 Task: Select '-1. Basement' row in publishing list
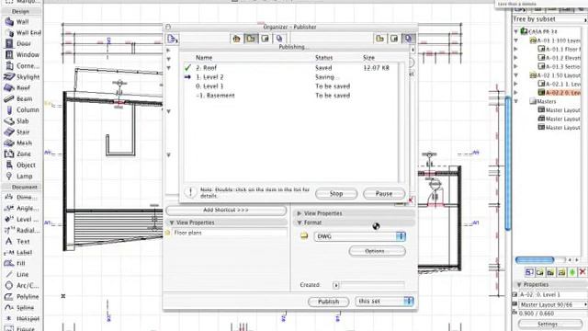click(x=291, y=96)
